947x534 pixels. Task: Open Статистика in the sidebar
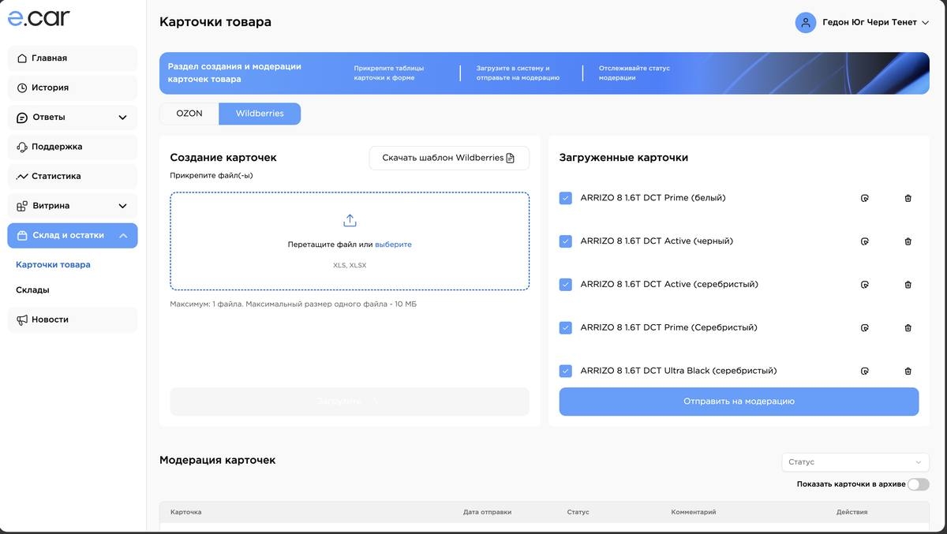[73, 176]
